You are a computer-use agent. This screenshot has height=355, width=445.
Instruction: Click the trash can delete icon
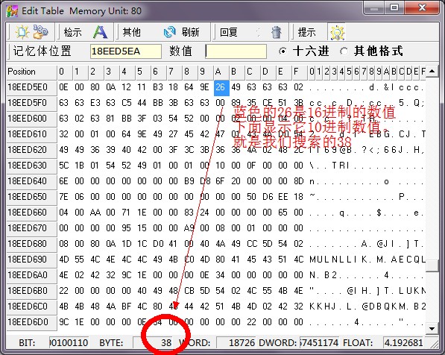276,32
